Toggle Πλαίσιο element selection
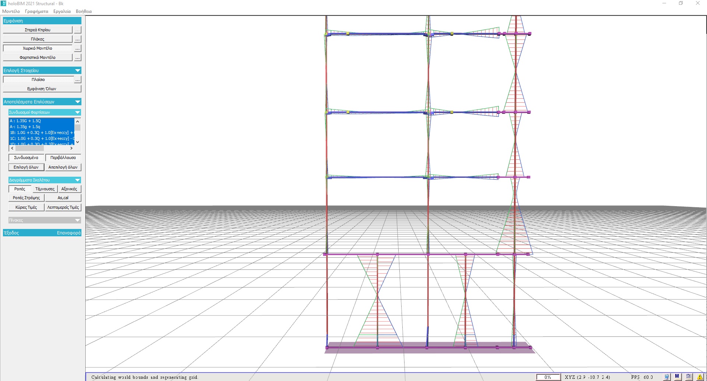The image size is (707, 381). click(38, 80)
